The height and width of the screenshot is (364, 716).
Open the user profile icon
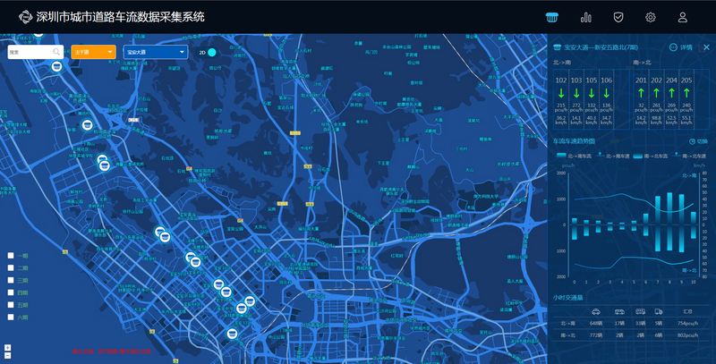tap(683, 17)
